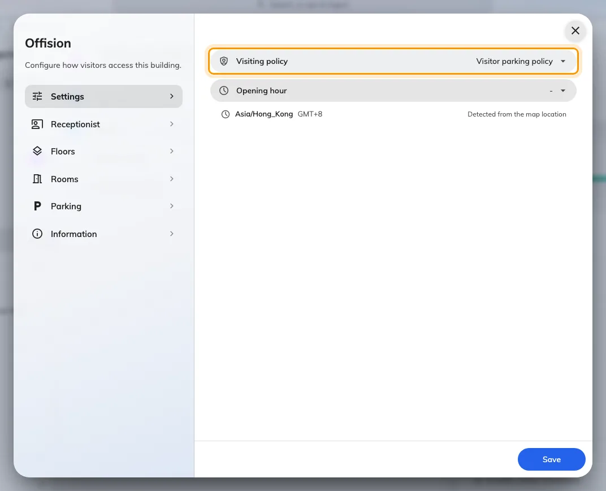Image resolution: width=606 pixels, height=491 pixels.
Task: Close the Offision settings dialog
Action: (575, 31)
